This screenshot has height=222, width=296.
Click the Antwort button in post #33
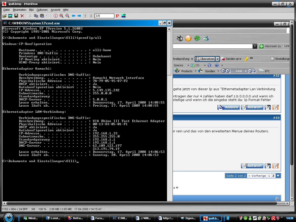(x=252, y=166)
